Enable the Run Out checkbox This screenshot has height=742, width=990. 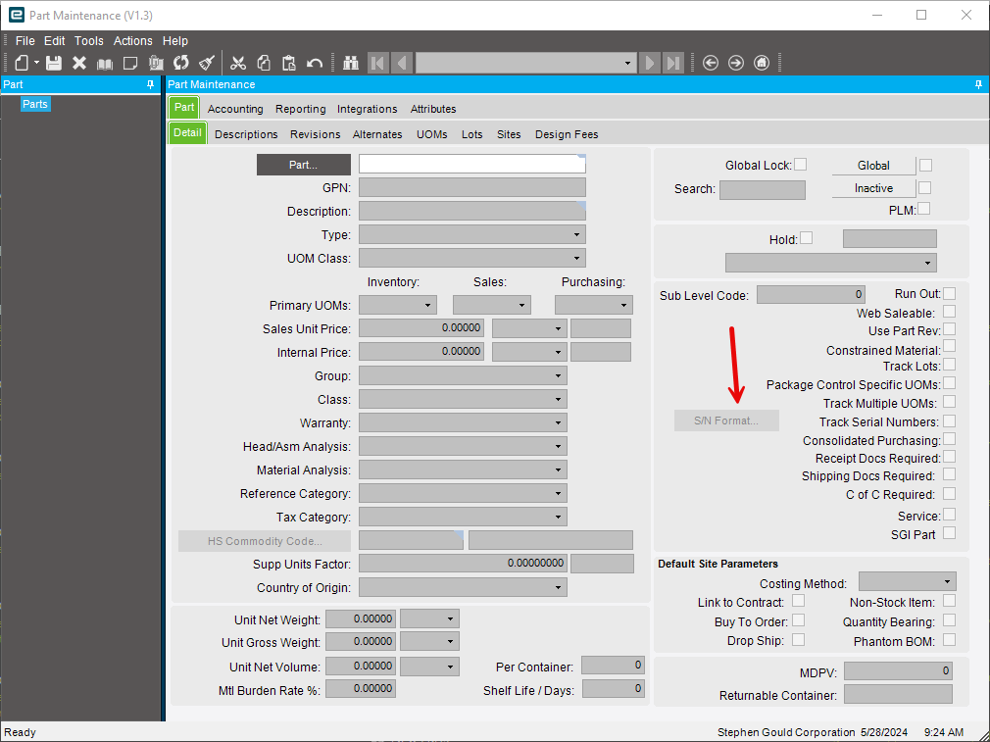[x=949, y=294]
